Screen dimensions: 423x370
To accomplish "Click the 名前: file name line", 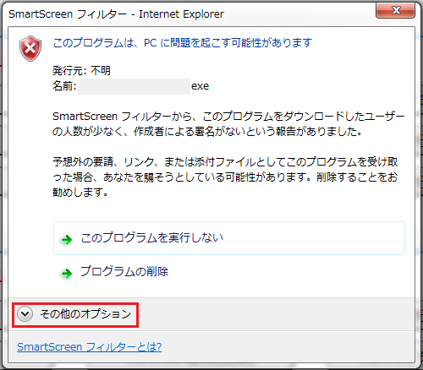I will (x=131, y=86).
